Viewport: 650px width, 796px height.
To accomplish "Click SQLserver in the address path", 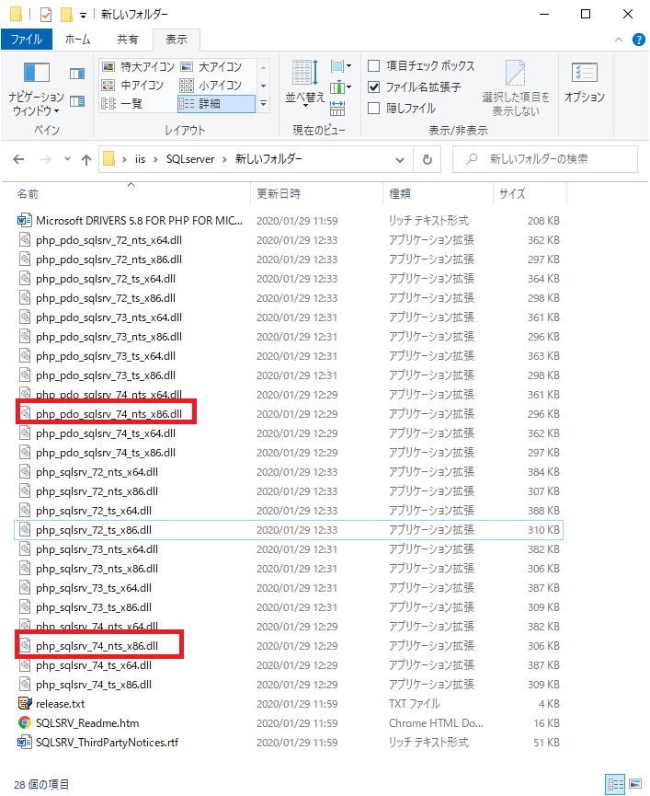I will pos(190,159).
